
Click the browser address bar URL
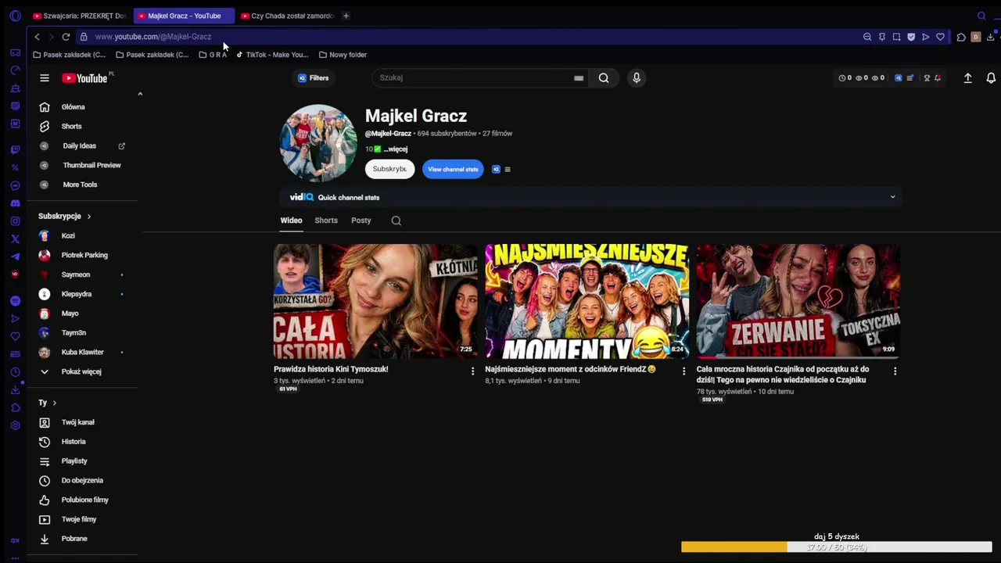tap(153, 37)
